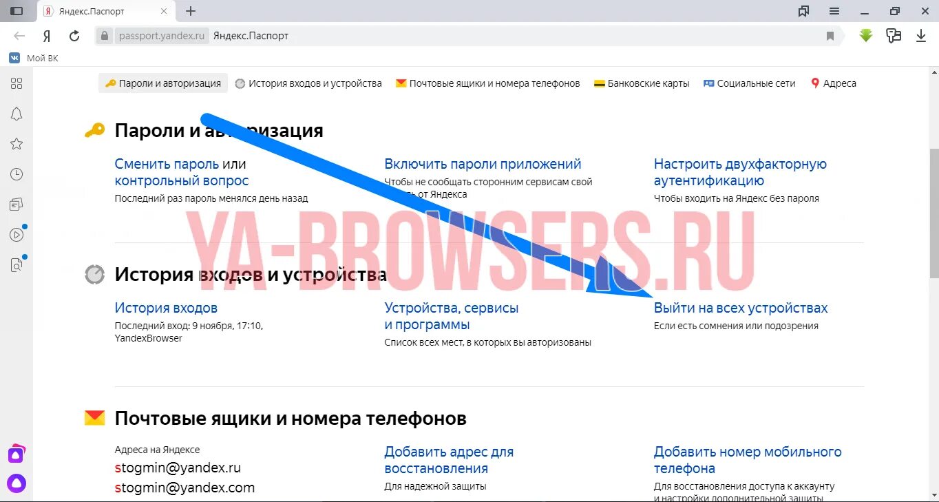Screen dimensions: 939x502
Task: Open history clock in sidebar
Action: pyautogui.click(x=17, y=174)
